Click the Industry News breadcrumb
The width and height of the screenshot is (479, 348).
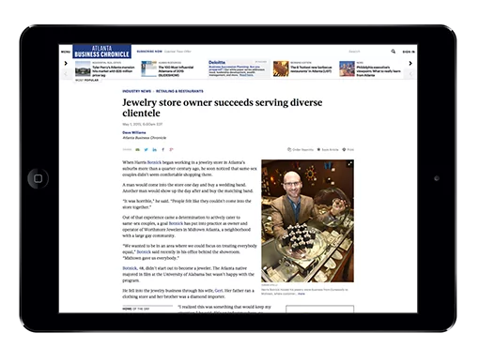136,91
